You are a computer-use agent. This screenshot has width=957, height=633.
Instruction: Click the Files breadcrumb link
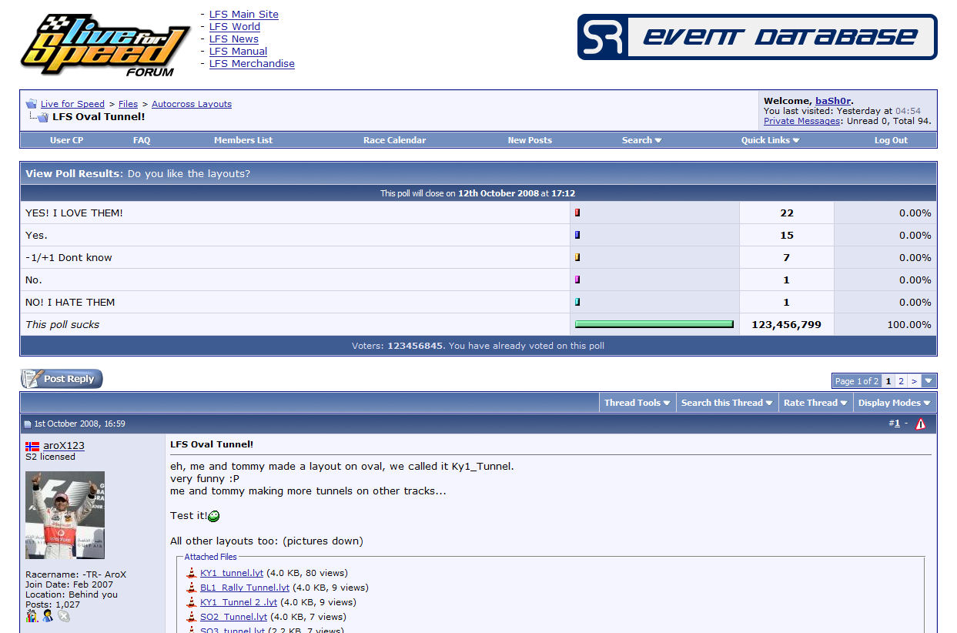(128, 104)
